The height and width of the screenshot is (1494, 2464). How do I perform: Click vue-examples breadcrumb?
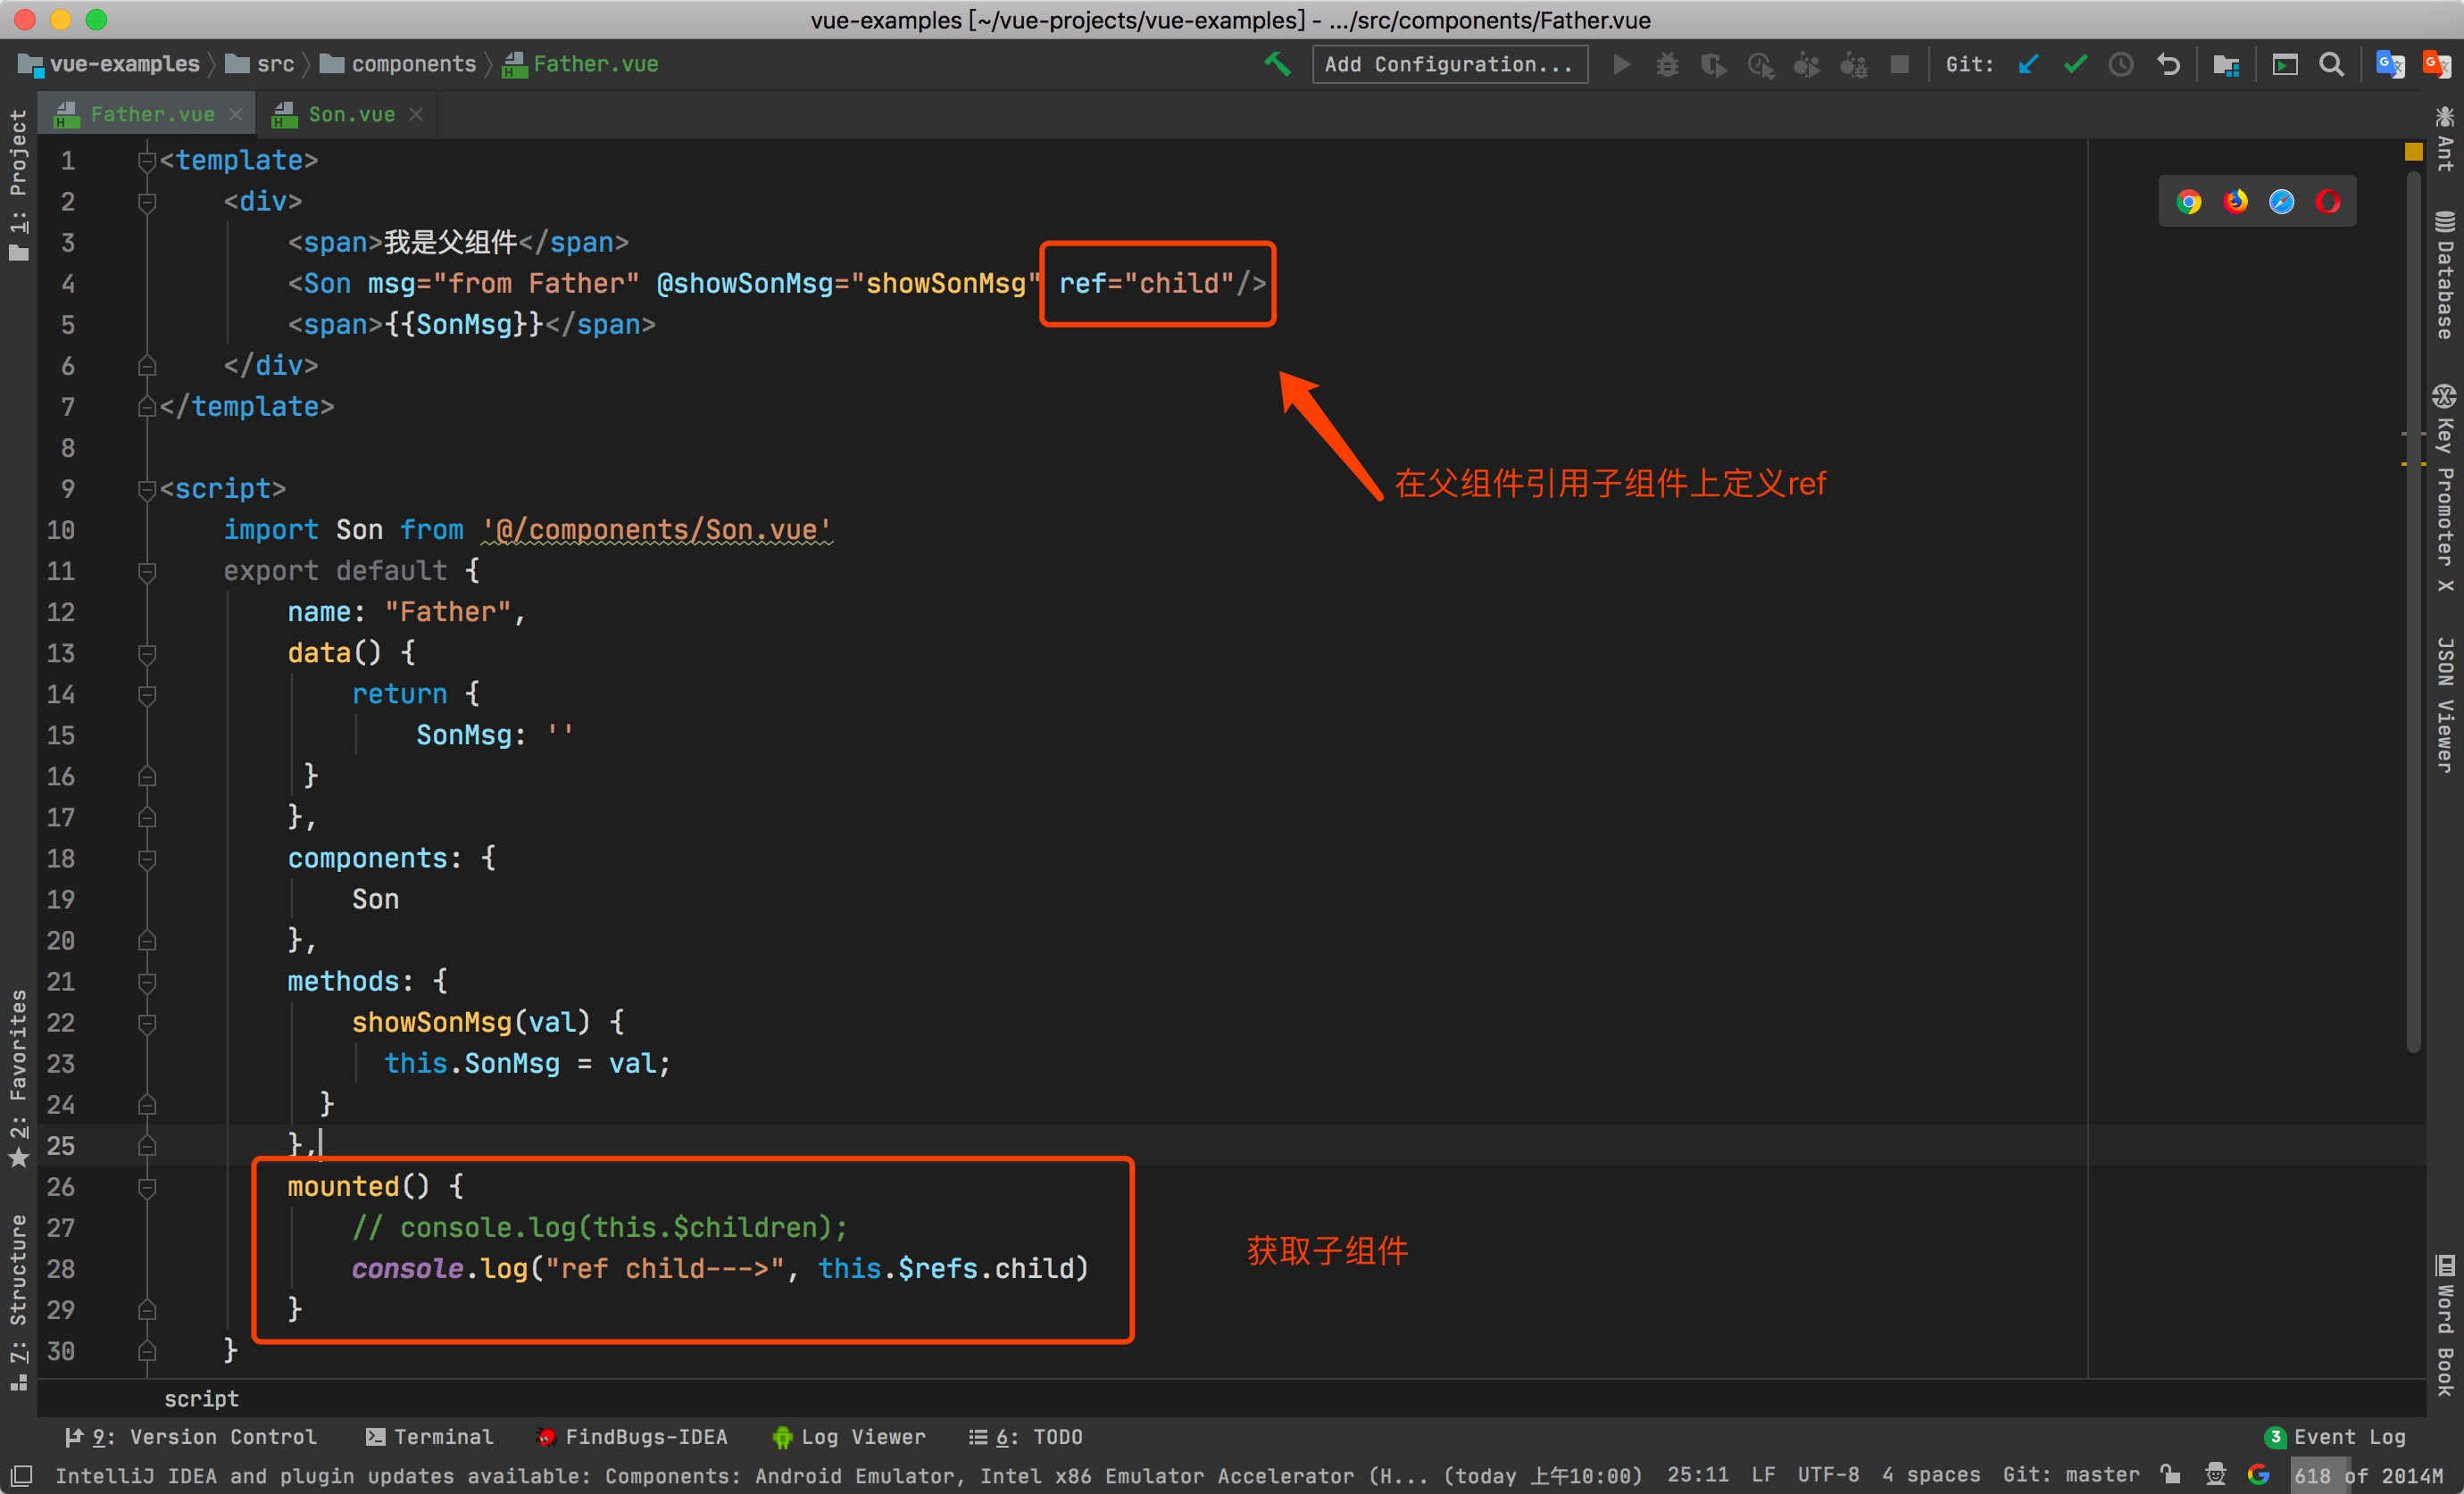(110, 64)
